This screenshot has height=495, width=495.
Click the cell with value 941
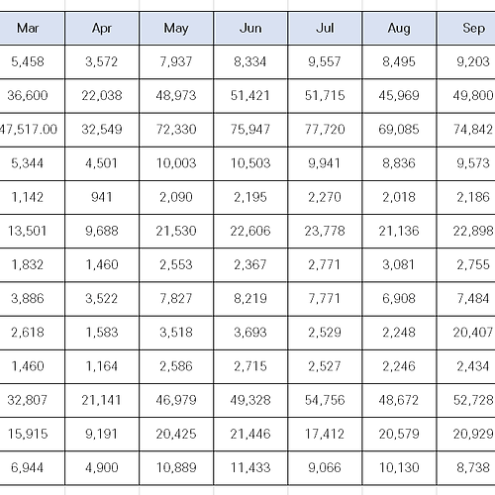(102, 197)
